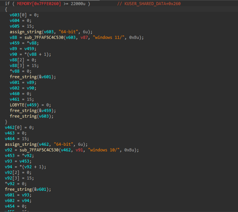Click free_string call with &v459 argument
238x212 pixels.
[x=23, y=111]
